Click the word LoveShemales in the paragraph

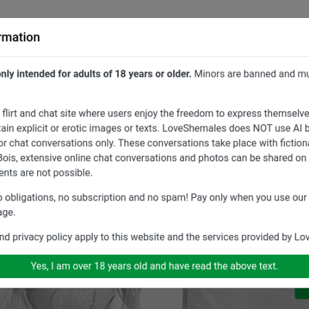pos(194,128)
